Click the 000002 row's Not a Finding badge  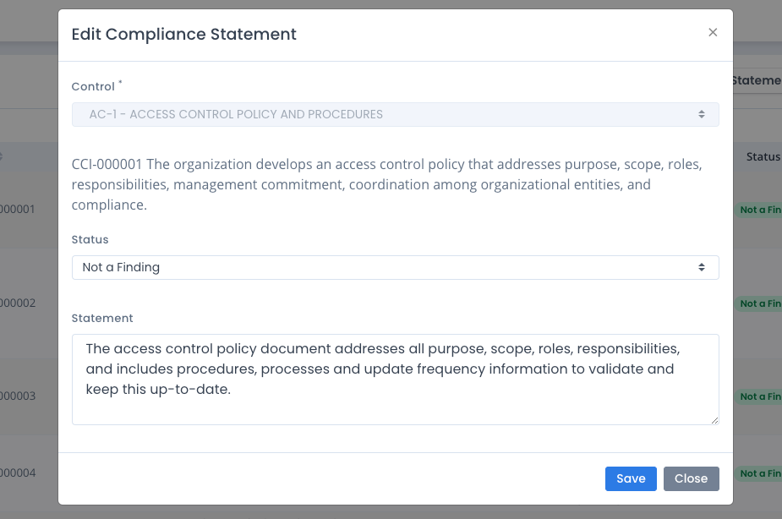pyautogui.click(x=758, y=303)
